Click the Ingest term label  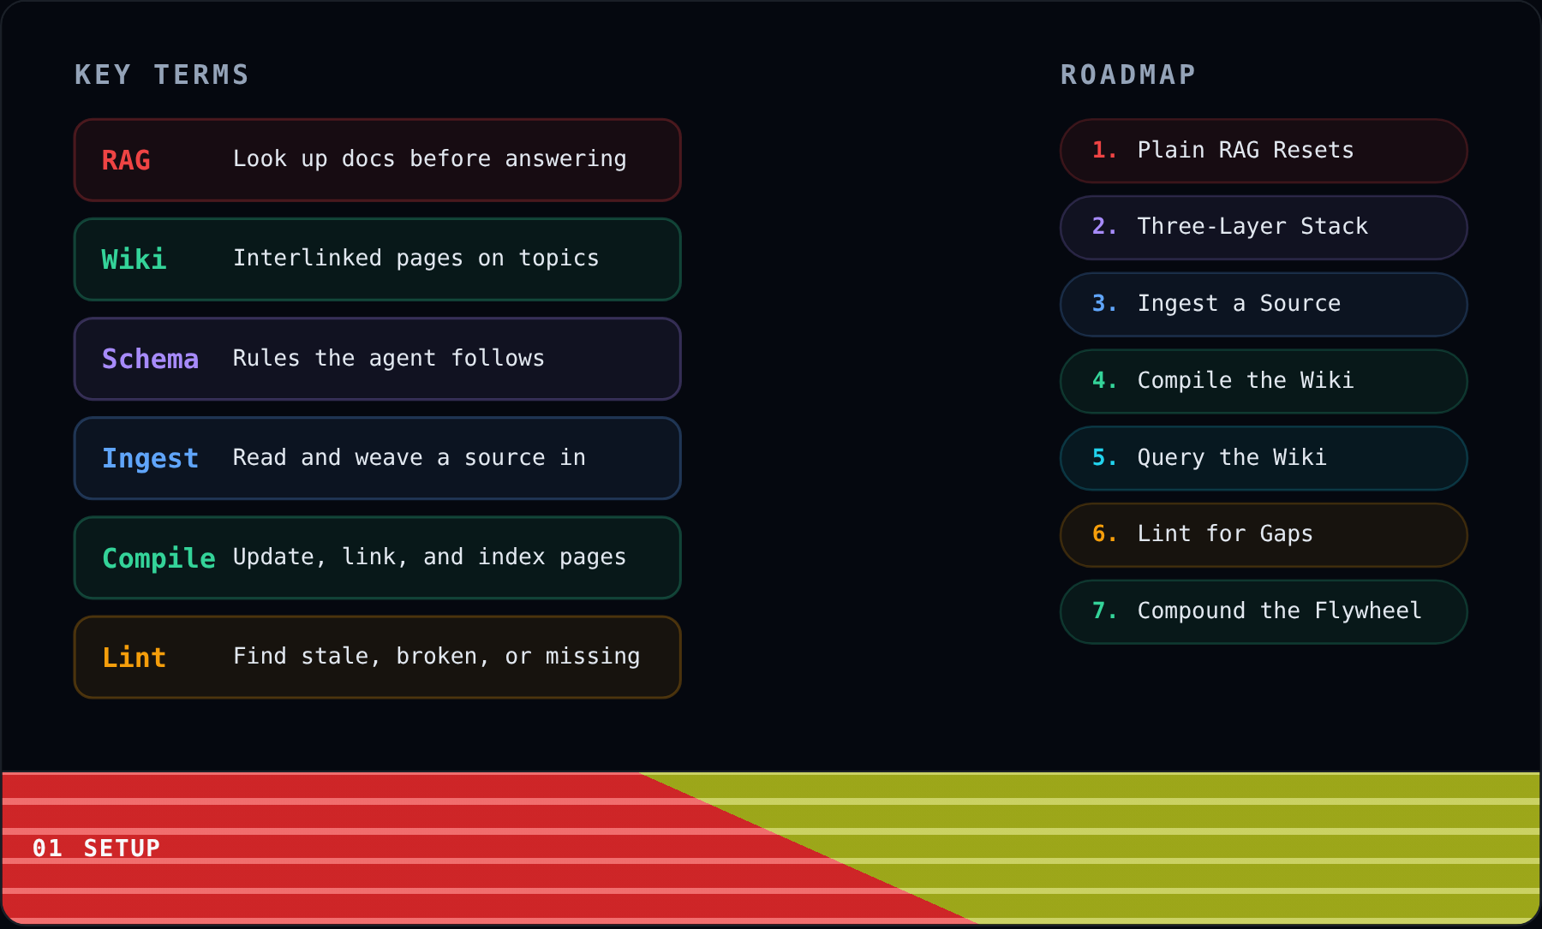(150, 458)
